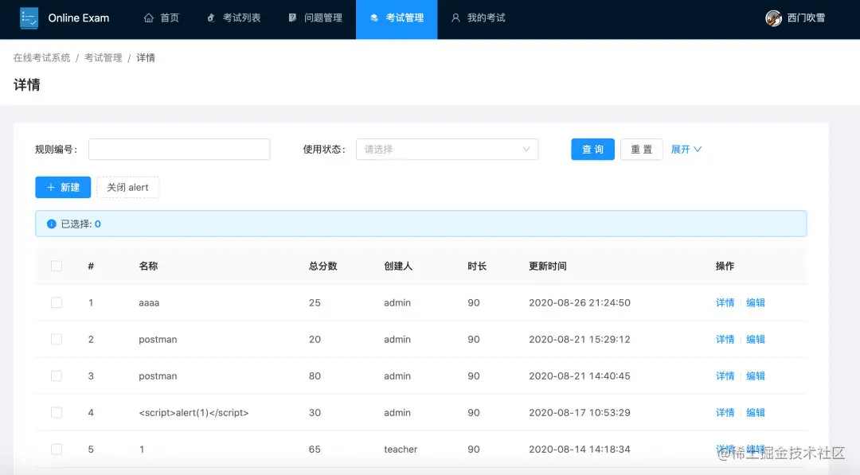860x475 pixels.
Task: Click the dropdown arrow inside 使用状态 selector
Action: [526, 149]
